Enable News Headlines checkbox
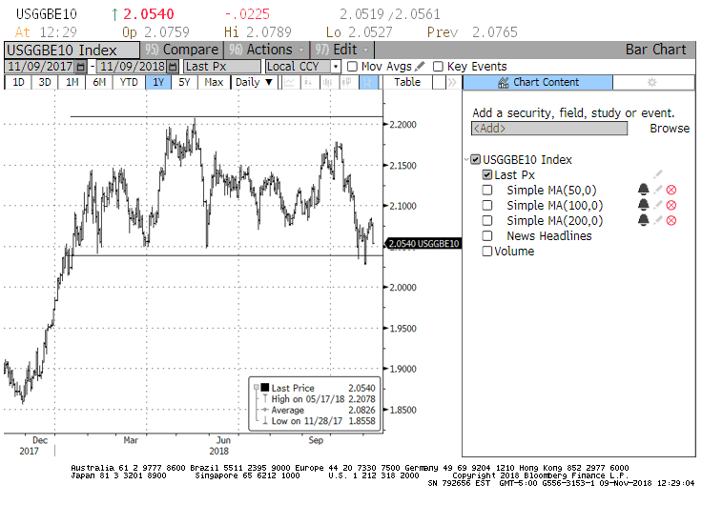The height and width of the screenshot is (505, 702). coord(487,235)
